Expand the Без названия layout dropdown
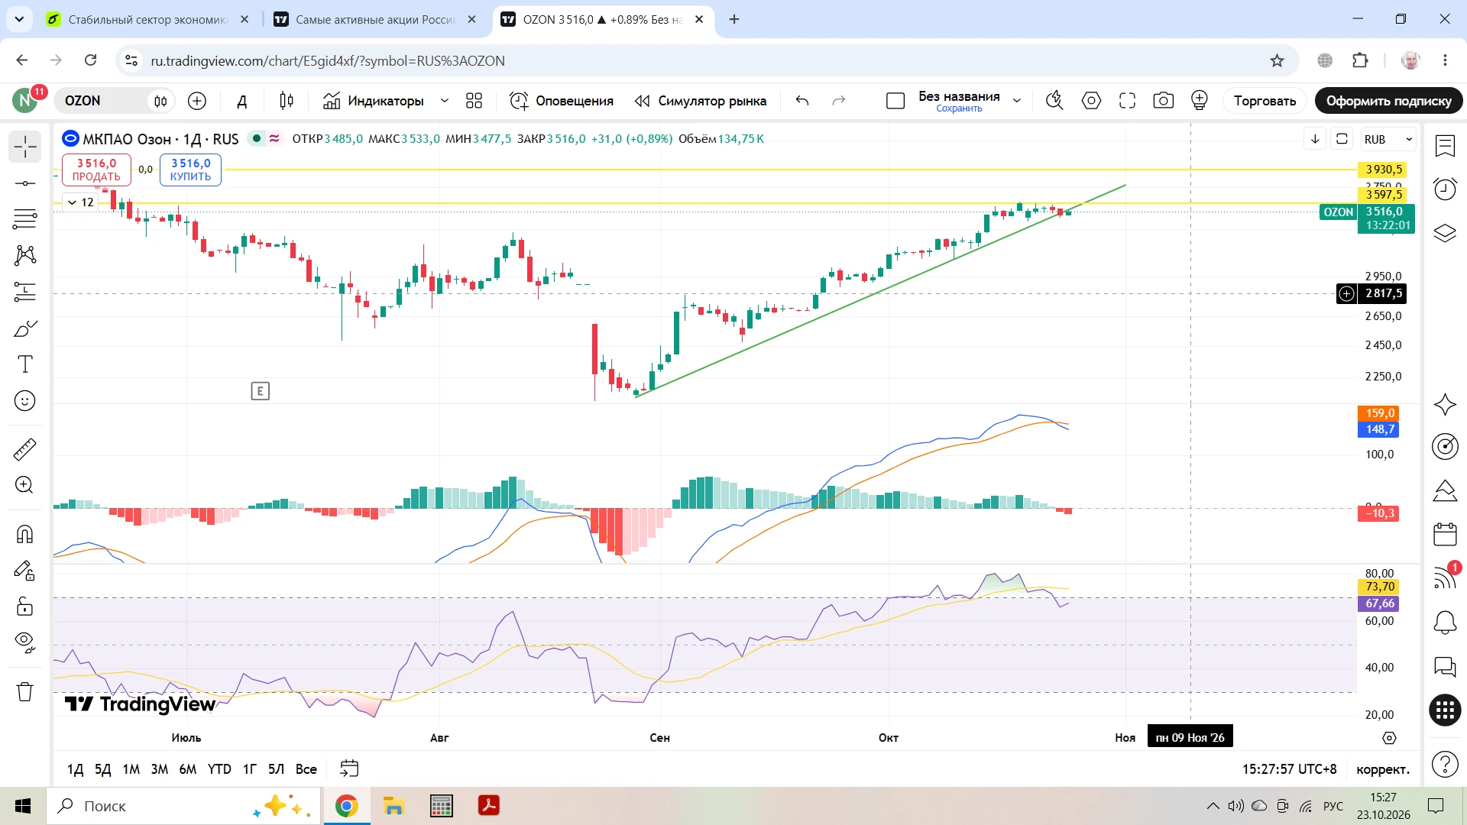This screenshot has height=825, width=1467. [1017, 101]
